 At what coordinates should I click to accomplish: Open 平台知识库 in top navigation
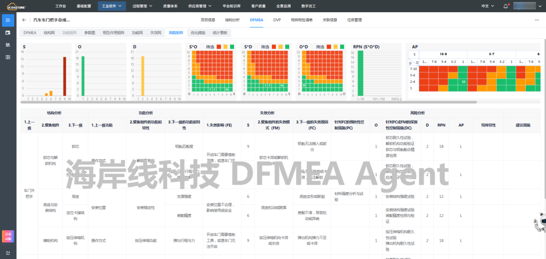(x=232, y=6)
